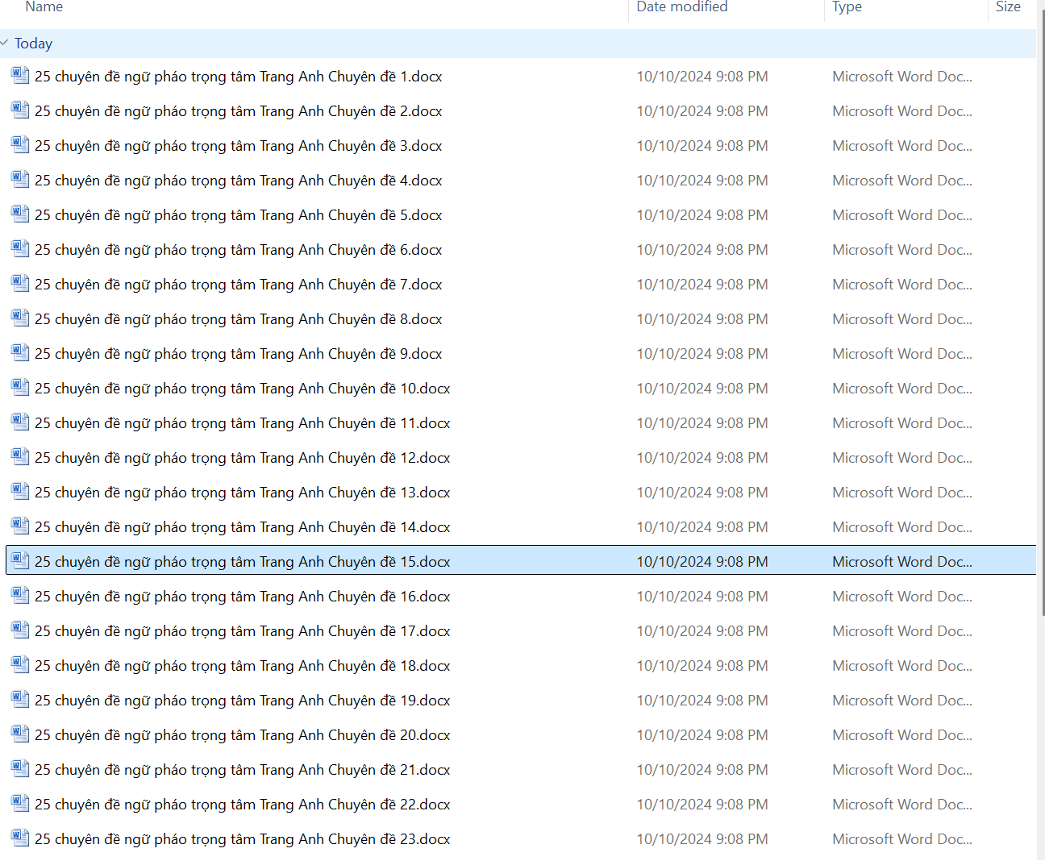
Task: Click the Word icon for Chuyên đề 21.docx
Action: point(20,769)
